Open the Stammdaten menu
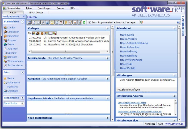Screen dimensions: 188x129 (x=14, y=8)
